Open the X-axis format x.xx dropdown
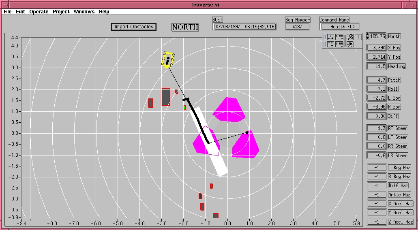This screenshot has height=230, width=418. (339, 37)
